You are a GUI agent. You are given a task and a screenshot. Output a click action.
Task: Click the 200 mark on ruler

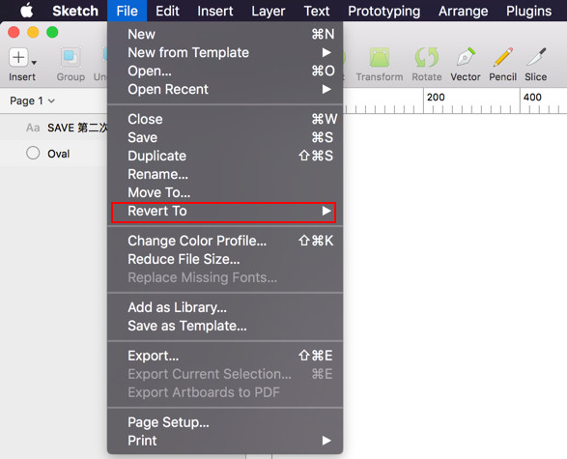click(x=436, y=97)
